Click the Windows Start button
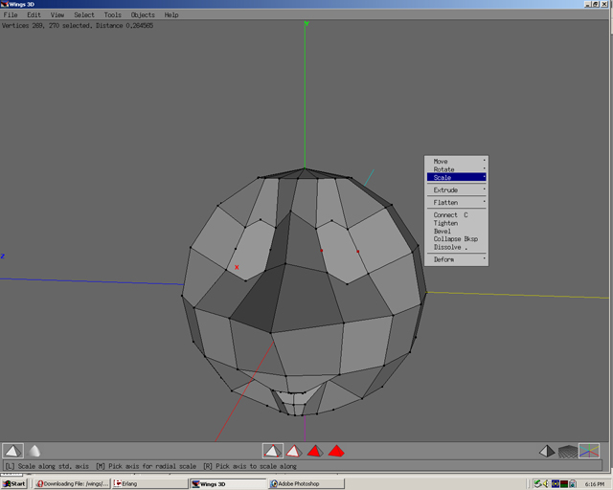The width and height of the screenshot is (613, 490). click(14, 483)
